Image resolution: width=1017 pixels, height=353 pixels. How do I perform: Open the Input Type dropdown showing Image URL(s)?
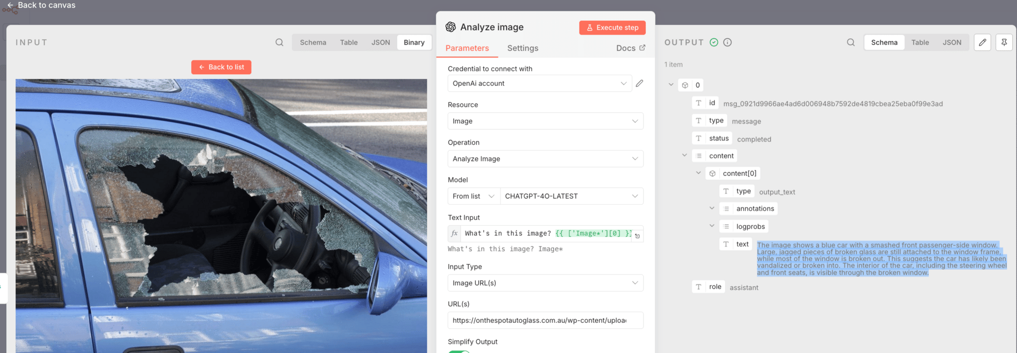[x=546, y=283]
